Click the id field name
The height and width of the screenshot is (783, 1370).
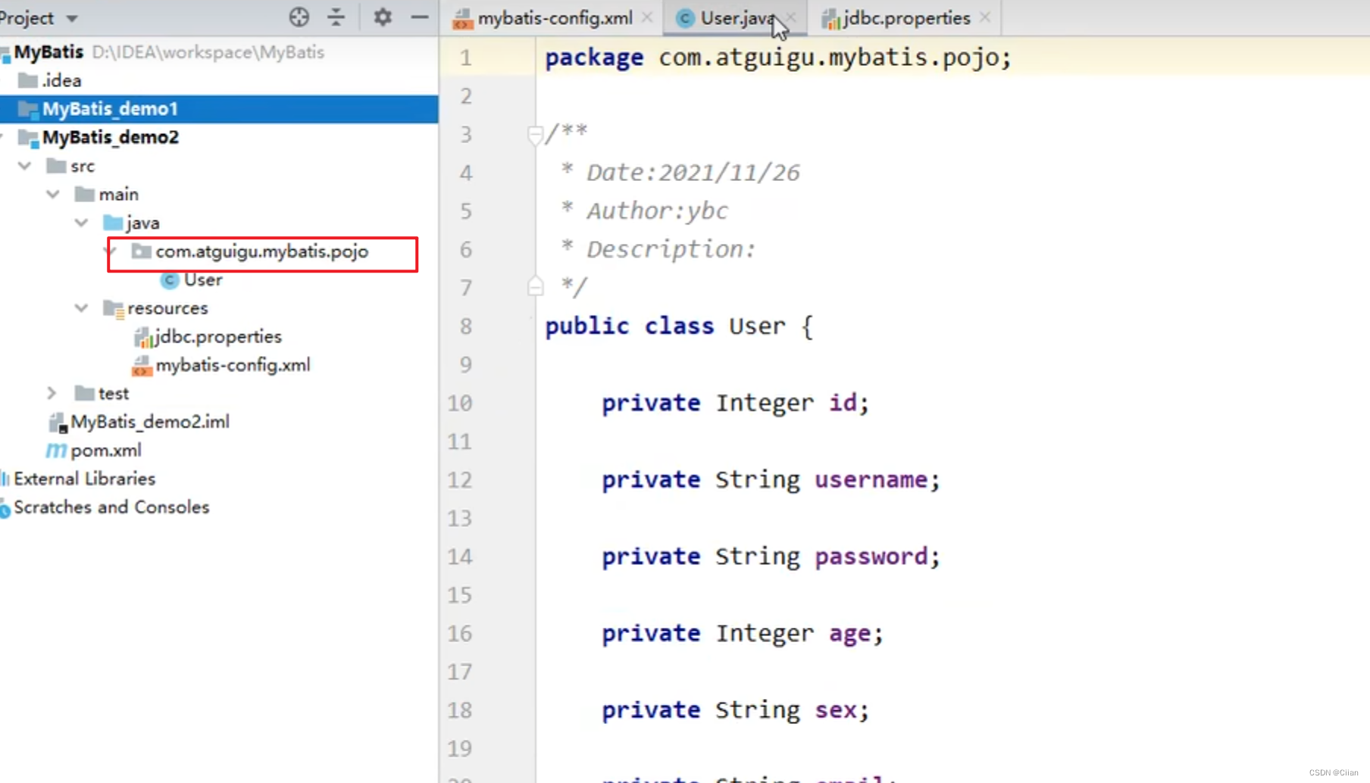(x=843, y=403)
